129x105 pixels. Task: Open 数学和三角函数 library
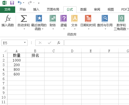pos(121,19)
